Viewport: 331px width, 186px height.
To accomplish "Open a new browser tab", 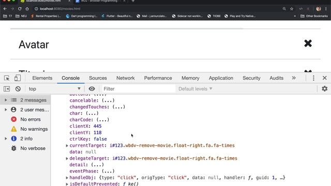I will [133, 1].
